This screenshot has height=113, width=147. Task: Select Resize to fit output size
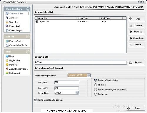click(96, 80)
